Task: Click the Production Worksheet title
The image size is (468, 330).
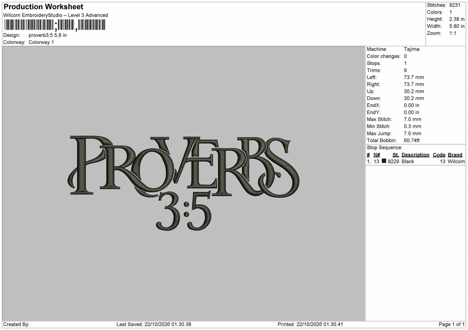Action: click(43, 7)
